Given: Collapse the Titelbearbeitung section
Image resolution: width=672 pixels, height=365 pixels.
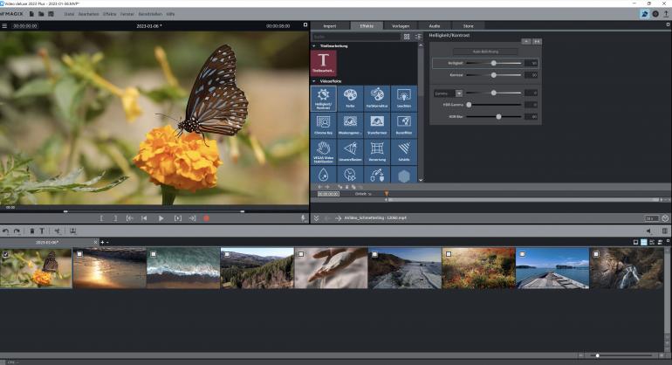Looking at the screenshot, I should [x=314, y=45].
